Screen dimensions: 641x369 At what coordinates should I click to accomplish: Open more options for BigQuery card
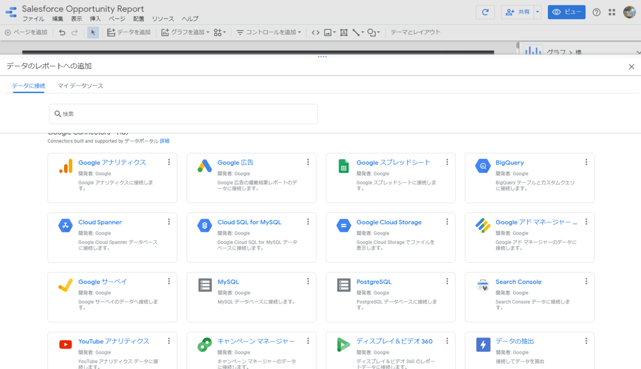coord(586,162)
